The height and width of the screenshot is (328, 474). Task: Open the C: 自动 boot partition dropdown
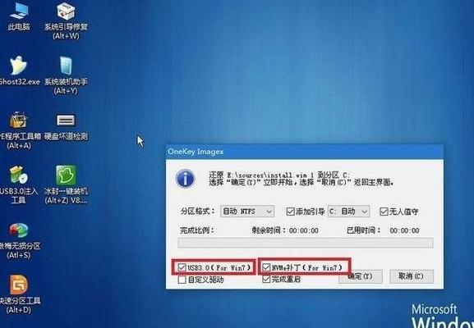[348, 212]
